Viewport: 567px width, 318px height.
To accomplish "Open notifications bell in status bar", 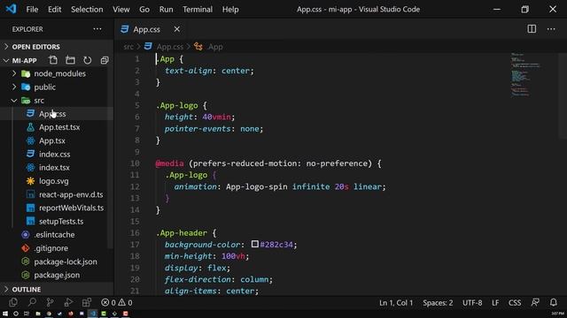I will [x=553, y=302].
